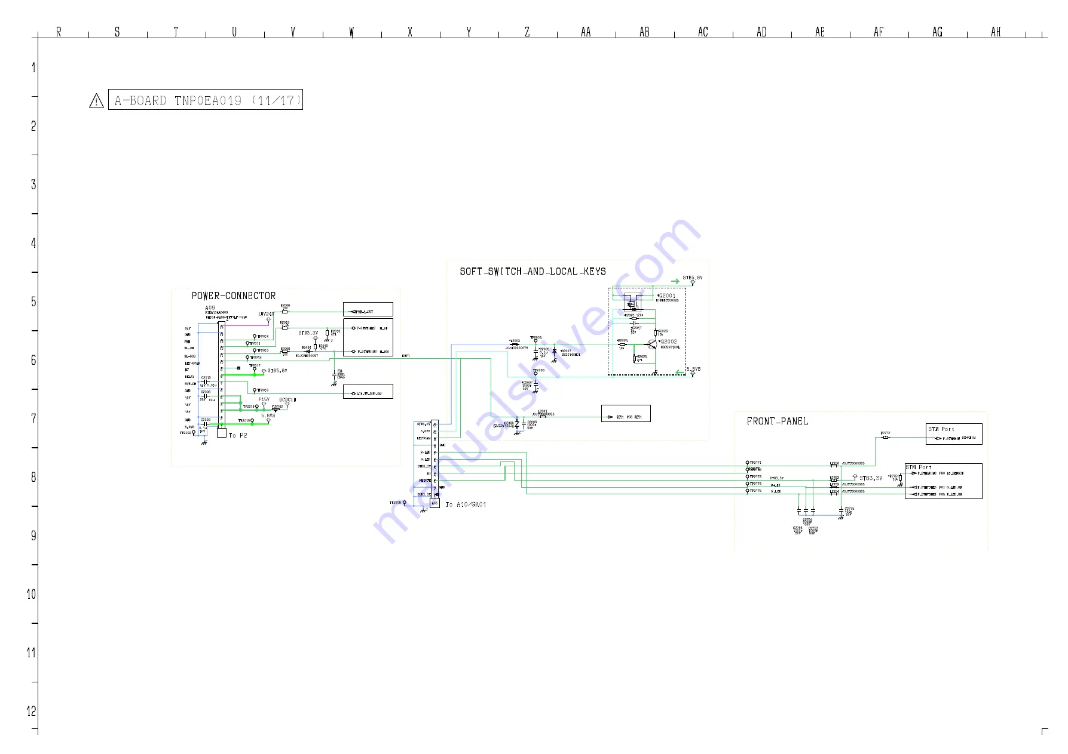
Task: Click the P15V power label
Action: point(264,400)
